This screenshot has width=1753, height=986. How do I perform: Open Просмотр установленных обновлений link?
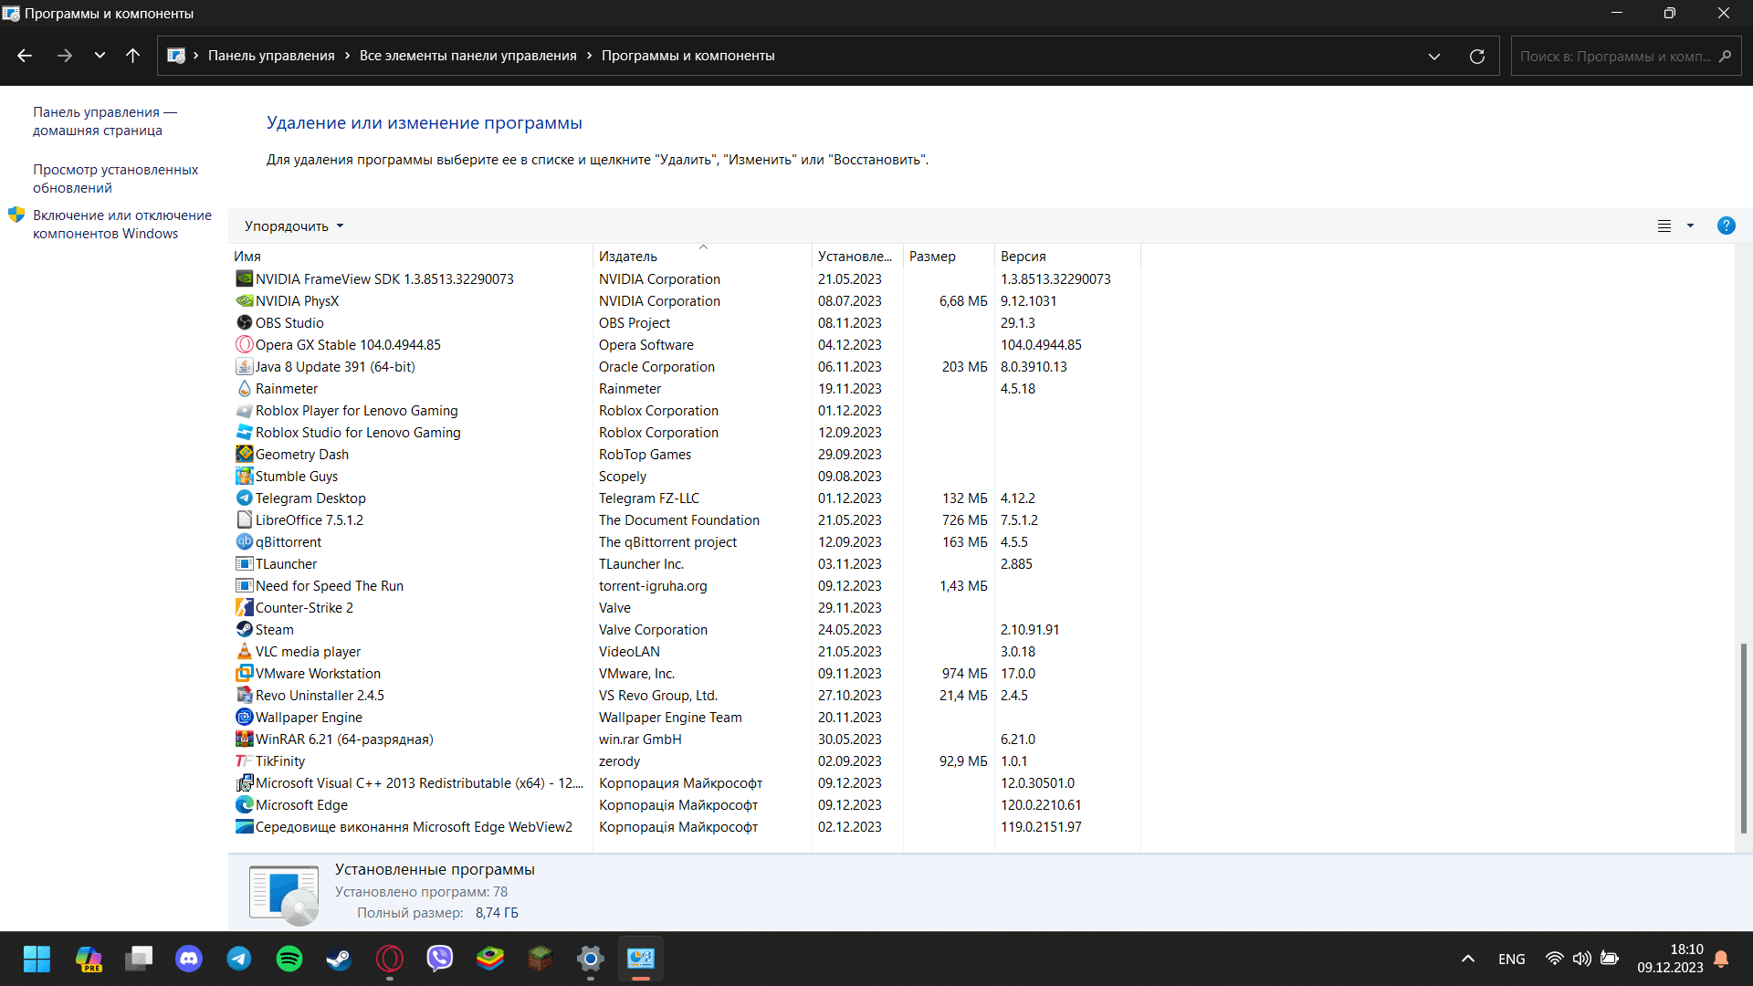pos(115,179)
